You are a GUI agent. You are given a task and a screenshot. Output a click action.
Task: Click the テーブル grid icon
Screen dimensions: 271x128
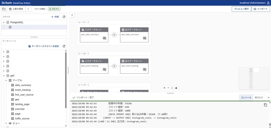click(10, 80)
